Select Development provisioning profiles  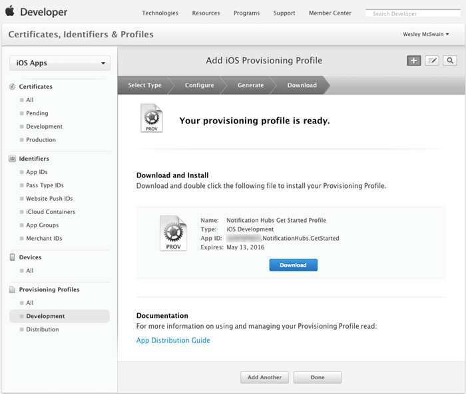tap(59, 316)
